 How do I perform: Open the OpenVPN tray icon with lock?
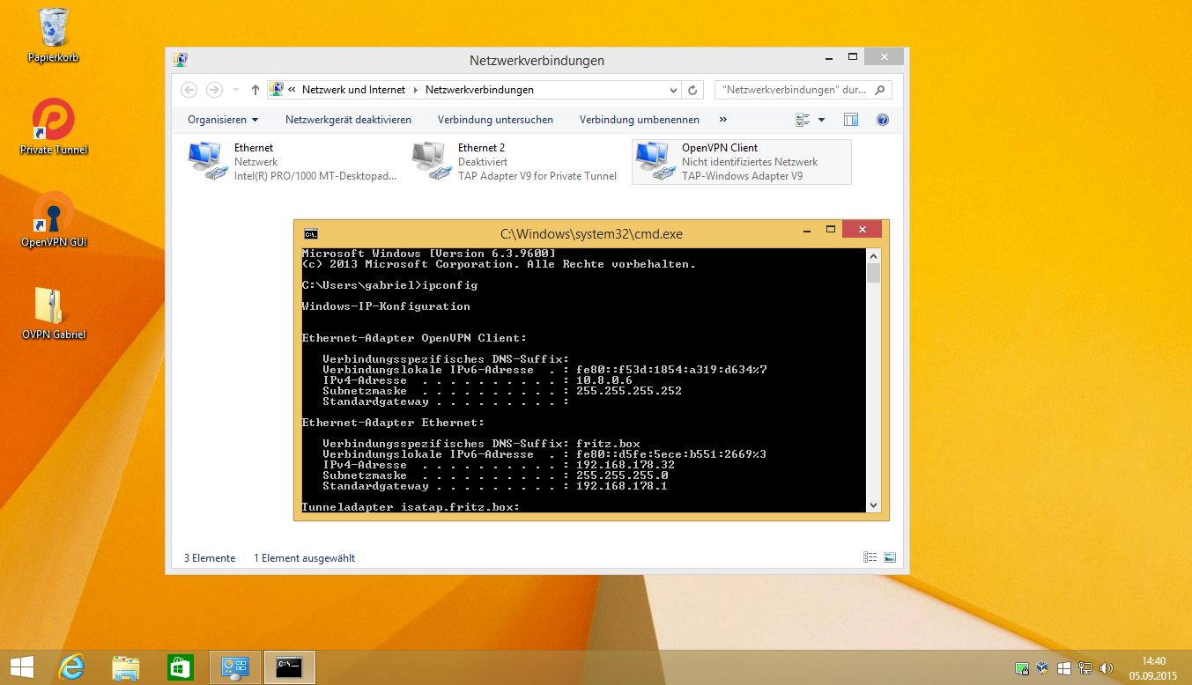click(1021, 668)
